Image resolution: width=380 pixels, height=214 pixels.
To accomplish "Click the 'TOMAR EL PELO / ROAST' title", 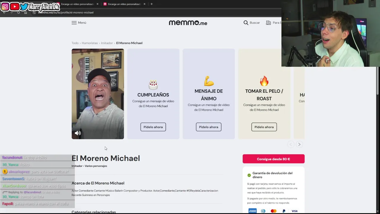I will (264, 95).
